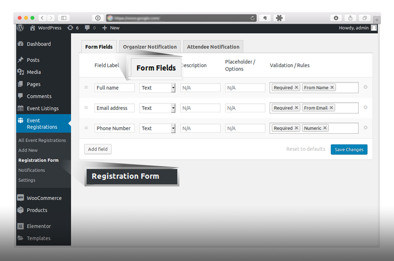This screenshot has width=394, height=261.
Task: Open Media in the sidebar
Action: (x=34, y=72)
